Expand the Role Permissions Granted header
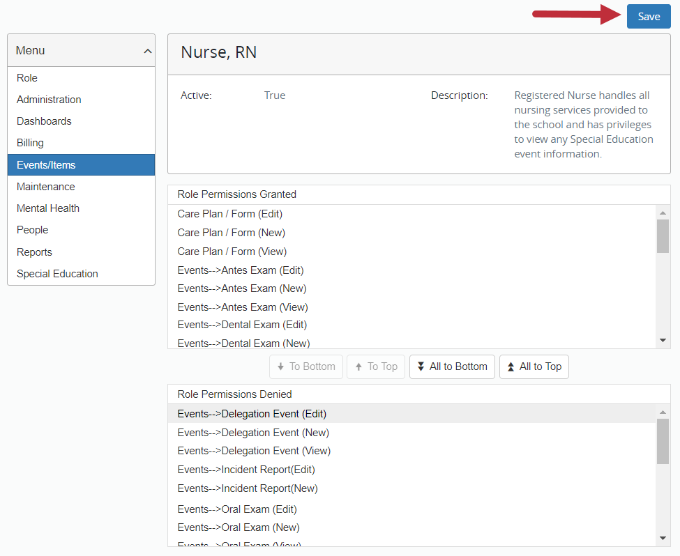Viewport: 680px width, 556px height. click(418, 194)
